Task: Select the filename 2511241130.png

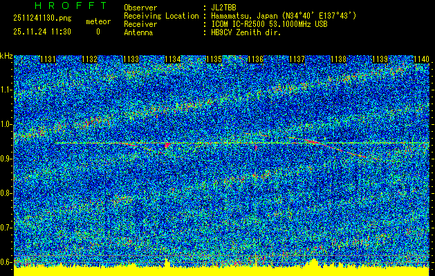Action: [x=39, y=21]
